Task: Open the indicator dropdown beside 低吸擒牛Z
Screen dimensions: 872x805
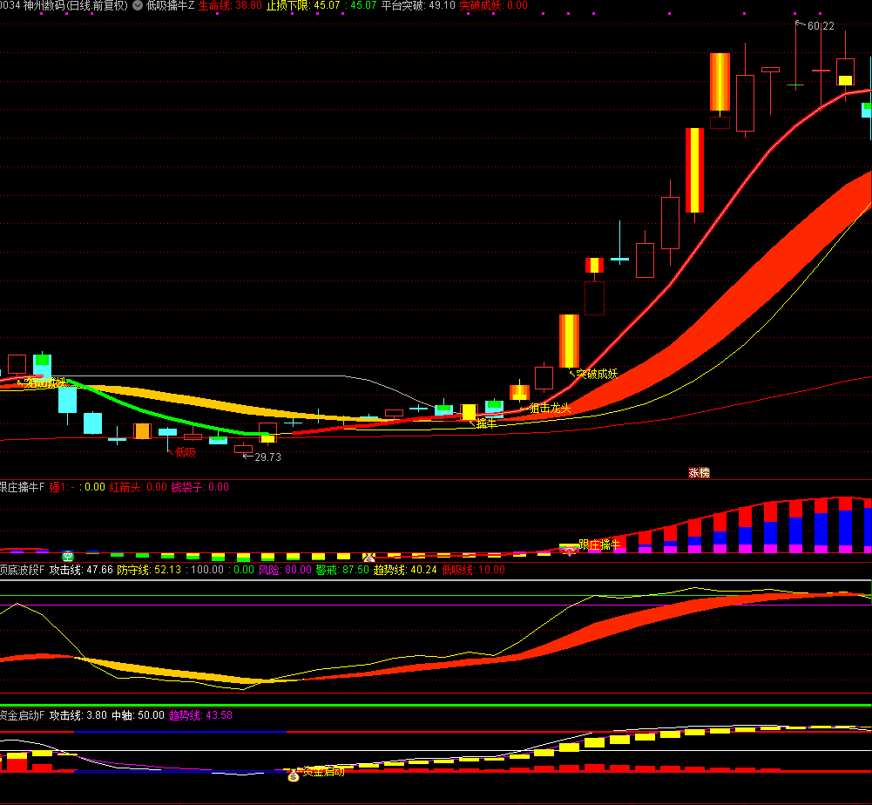Action: 138,5
